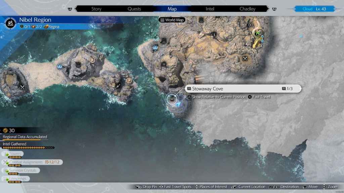Switch to the Quests tab
344x193 pixels.
[x=134, y=9]
